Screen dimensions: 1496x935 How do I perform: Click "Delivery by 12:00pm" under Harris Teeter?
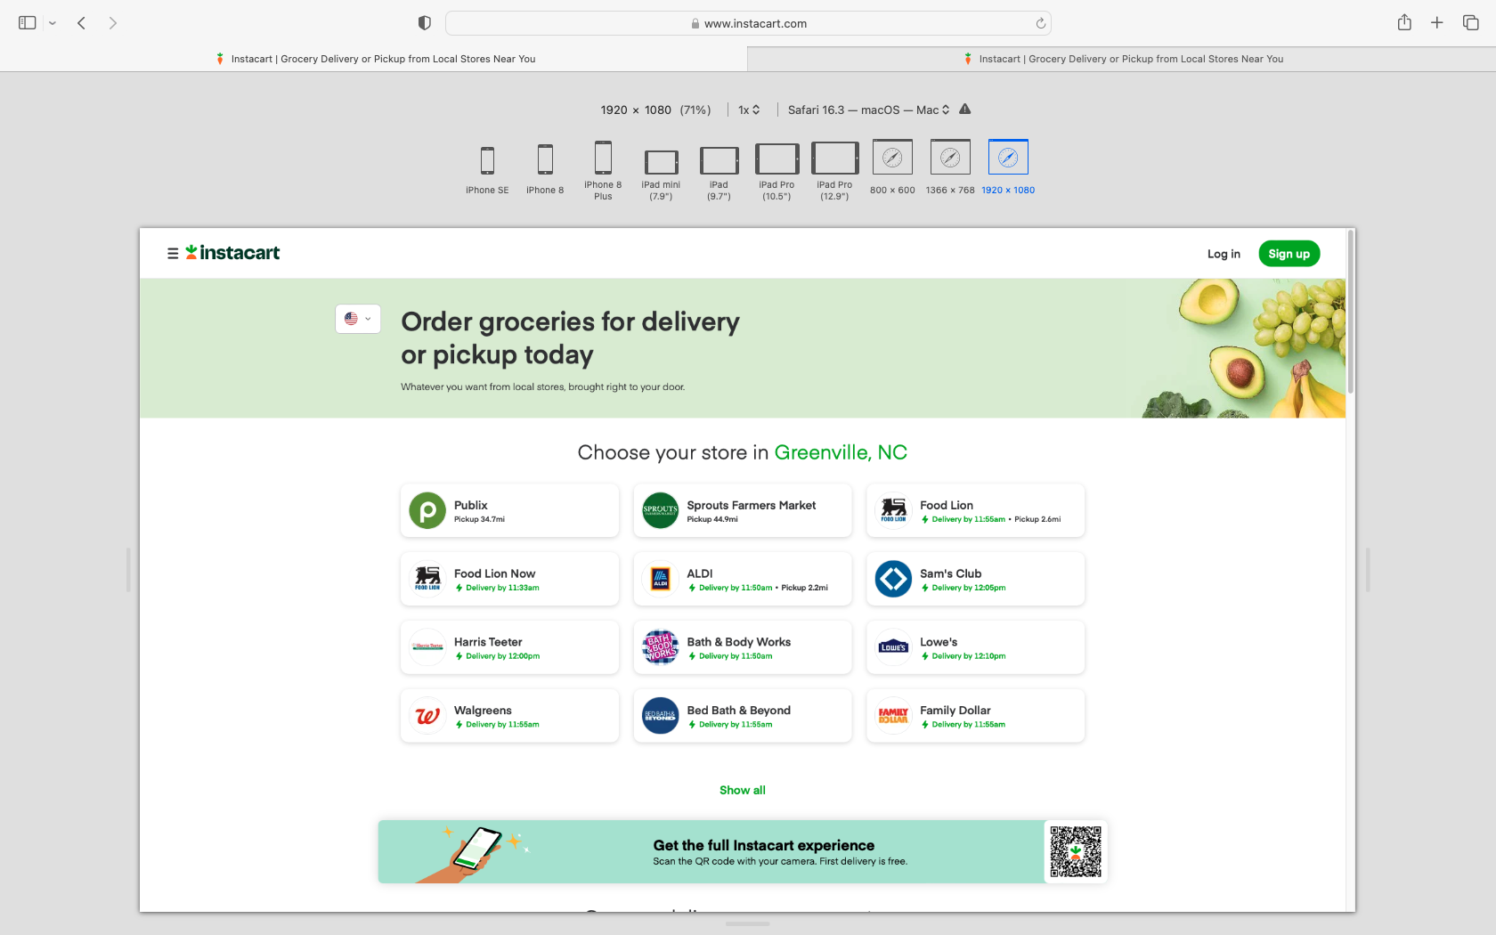(x=502, y=656)
